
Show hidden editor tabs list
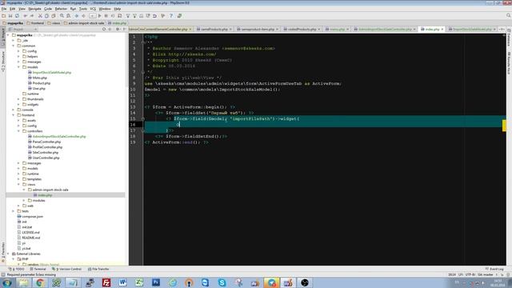tap(502, 29)
